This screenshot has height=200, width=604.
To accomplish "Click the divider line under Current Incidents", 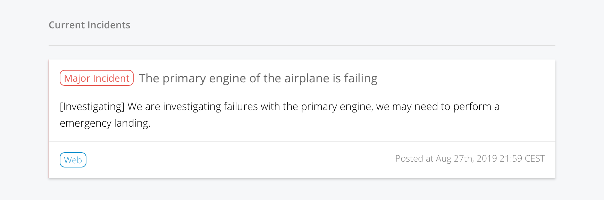I will point(302,45).
